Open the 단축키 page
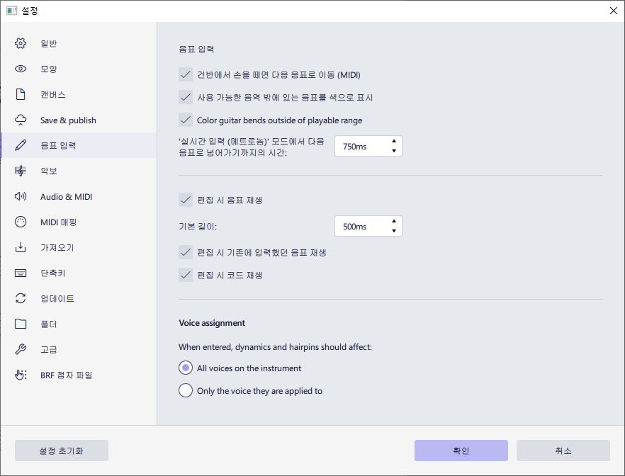The width and height of the screenshot is (625, 476). 79,273
